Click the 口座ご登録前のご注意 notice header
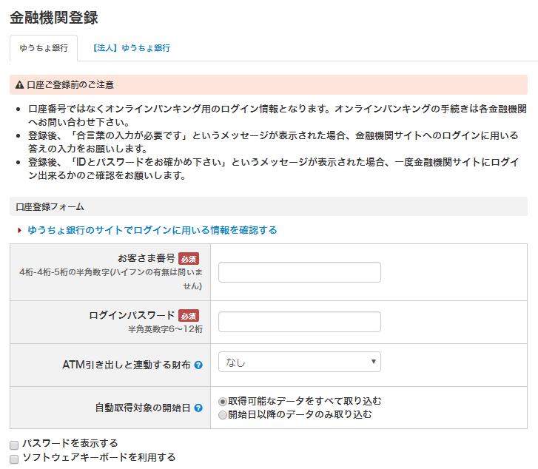538x469 pixels. click(x=269, y=85)
